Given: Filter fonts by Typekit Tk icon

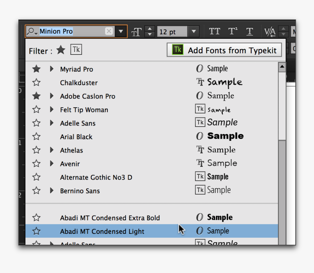Looking at the screenshot, I should (x=76, y=49).
